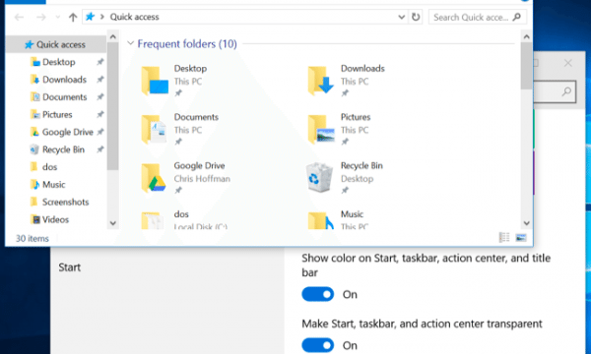Click the pin icon beside sidebar Desktop

coord(99,62)
